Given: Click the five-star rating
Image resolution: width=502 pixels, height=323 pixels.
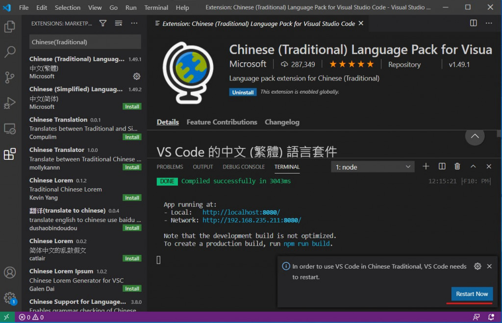Looking at the screenshot, I should pyautogui.click(x=351, y=64).
